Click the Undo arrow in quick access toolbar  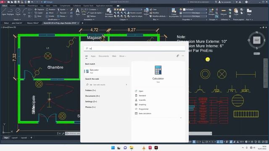coord(32,2)
